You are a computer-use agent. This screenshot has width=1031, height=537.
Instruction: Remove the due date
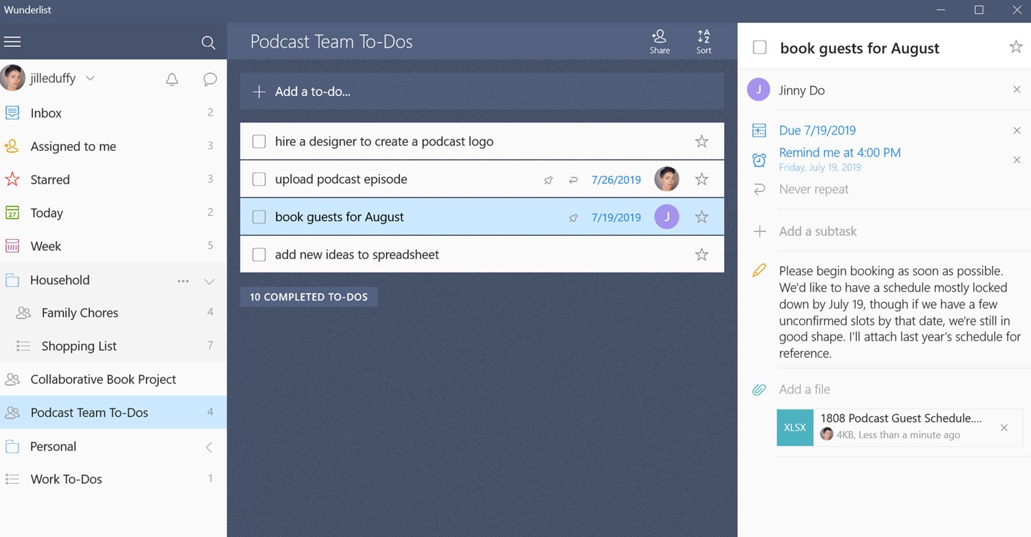coord(1017,130)
